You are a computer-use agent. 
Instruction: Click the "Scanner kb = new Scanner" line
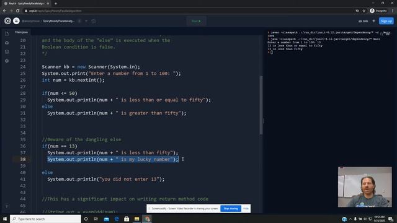pyautogui.click(x=91, y=67)
